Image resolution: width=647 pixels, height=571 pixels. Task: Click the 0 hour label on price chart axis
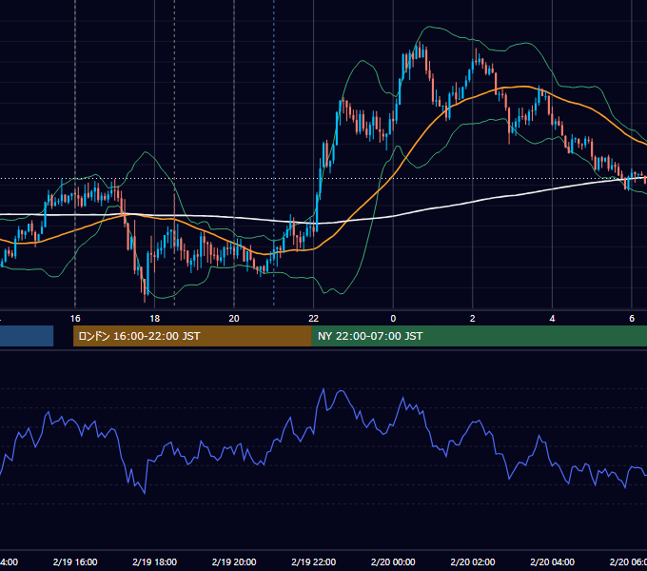pos(393,319)
